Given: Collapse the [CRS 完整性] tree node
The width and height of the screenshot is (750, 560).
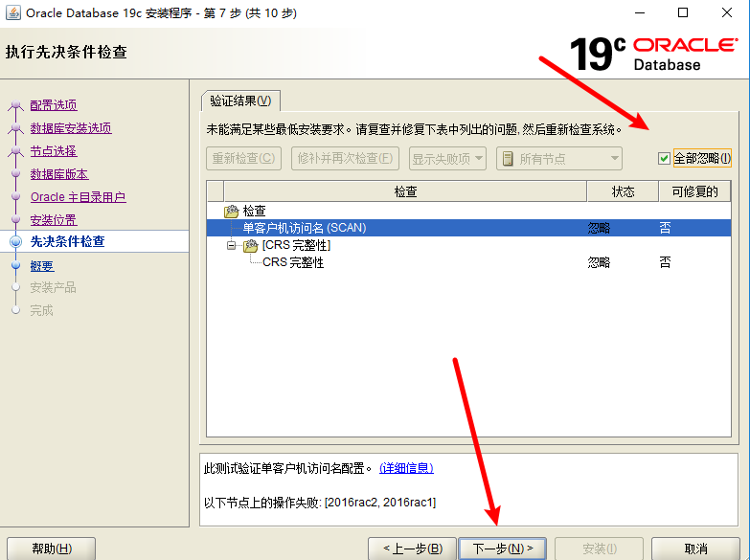Looking at the screenshot, I should (231, 245).
